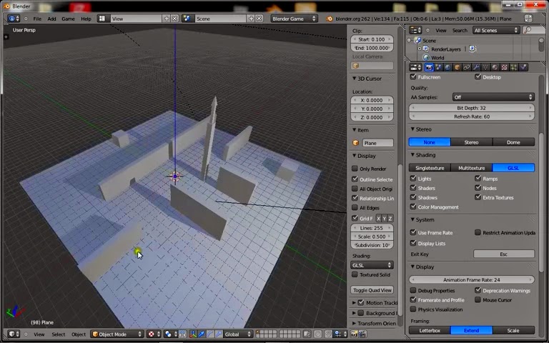This screenshot has width=549, height=343.
Task: Open the Object Data mesh tab
Action: 485,67
